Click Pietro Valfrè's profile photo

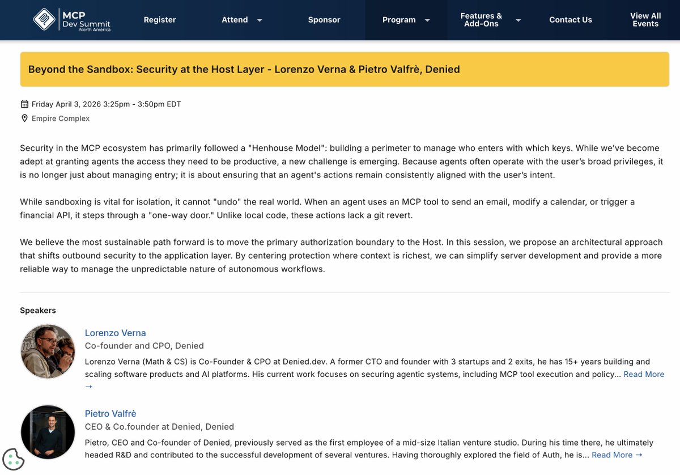click(48, 432)
